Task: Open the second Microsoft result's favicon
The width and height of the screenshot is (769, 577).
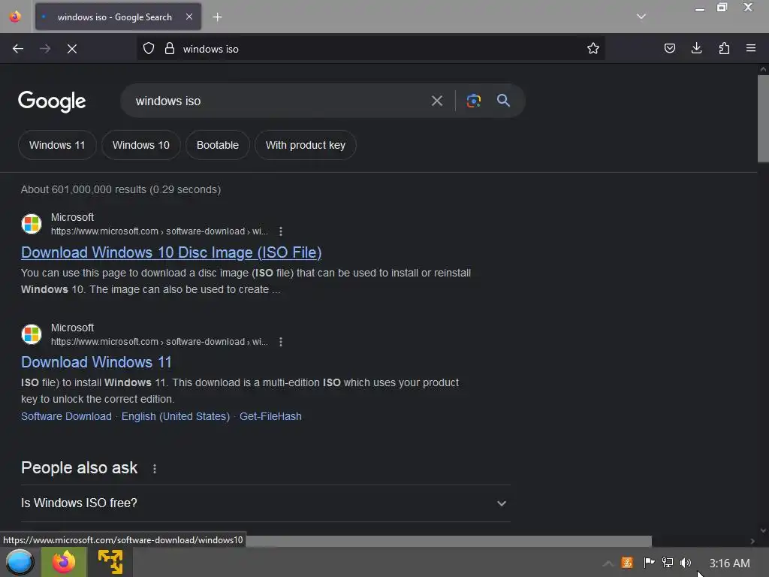Action: (x=32, y=334)
